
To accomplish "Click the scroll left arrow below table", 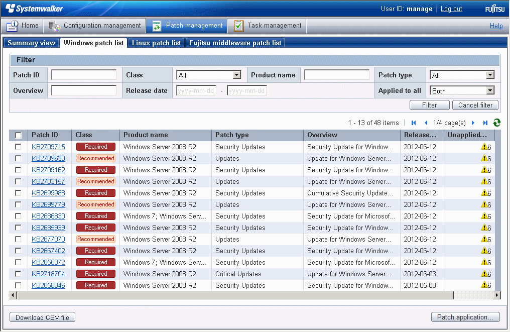I will click(x=13, y=295).
